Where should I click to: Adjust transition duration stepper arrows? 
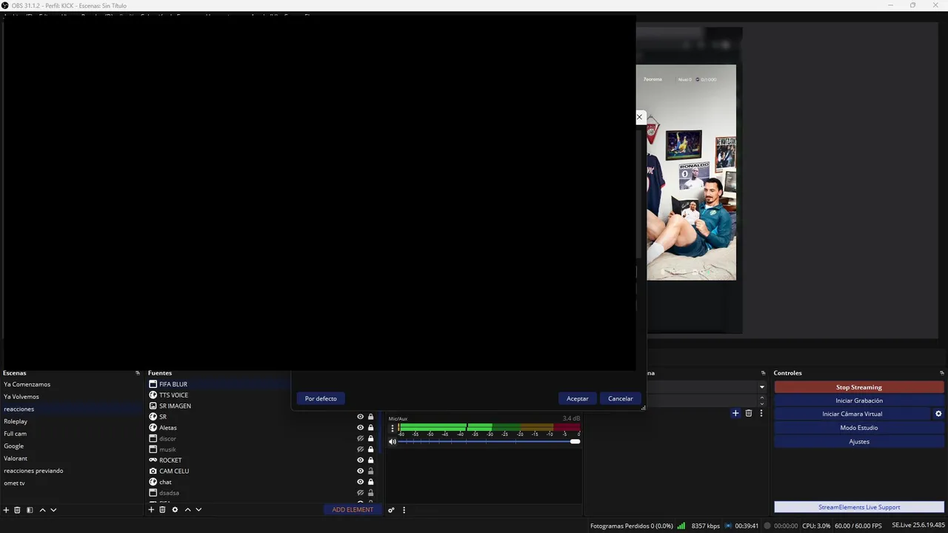761,400
